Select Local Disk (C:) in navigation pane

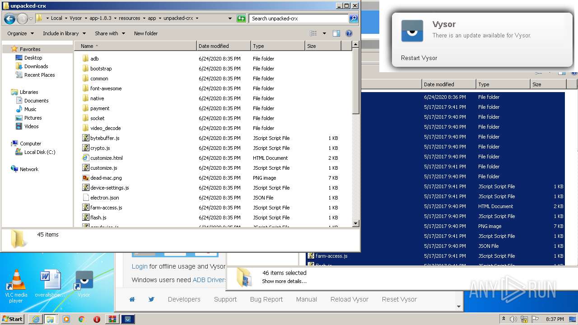40,152
